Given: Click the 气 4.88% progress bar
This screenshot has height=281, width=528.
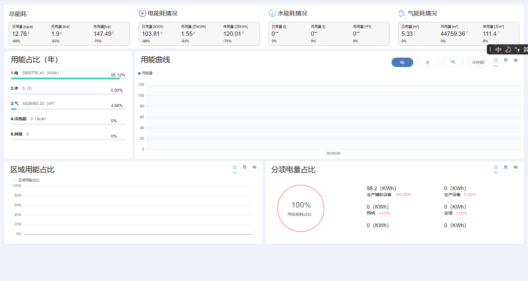Looking at the screenshot, I should pos(68,109).
